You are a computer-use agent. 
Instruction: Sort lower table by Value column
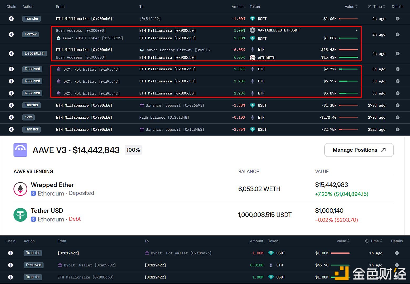[x=343, y=241]
